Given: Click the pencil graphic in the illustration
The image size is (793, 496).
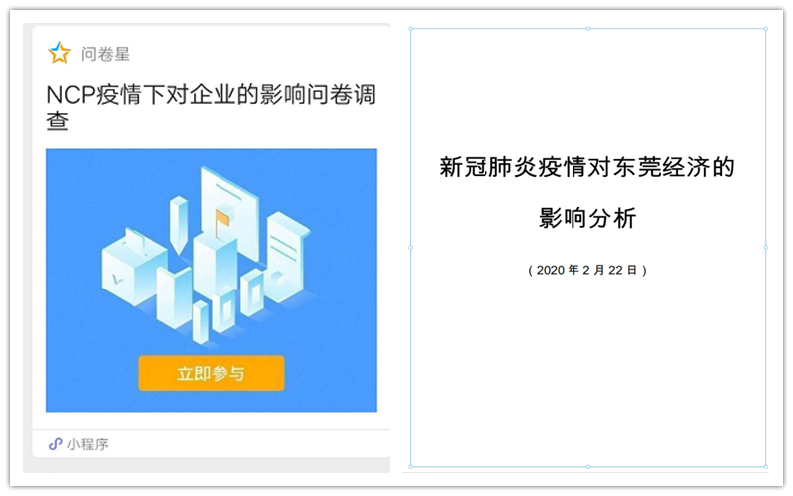Looking at the screenshot, I should click(179, 224).
